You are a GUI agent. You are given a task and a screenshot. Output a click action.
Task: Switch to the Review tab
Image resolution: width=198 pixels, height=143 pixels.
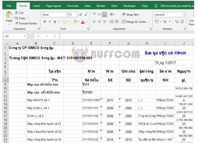point(101,6)
